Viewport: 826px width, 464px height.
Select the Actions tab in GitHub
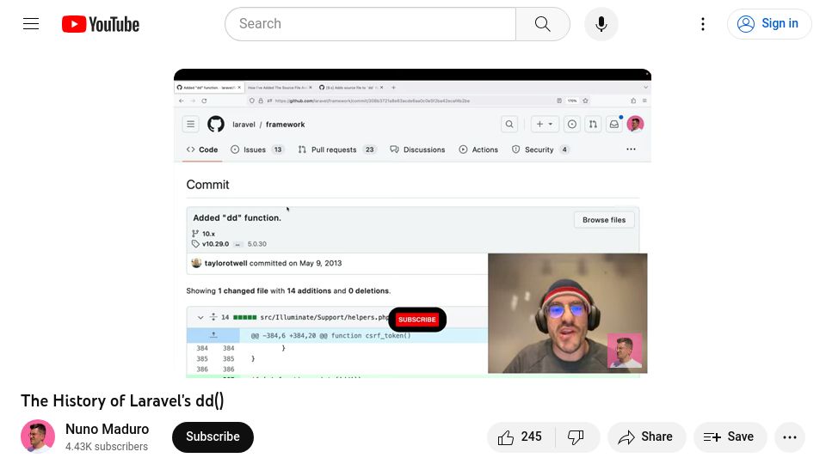pyautogui.click(x=478, y=150)
